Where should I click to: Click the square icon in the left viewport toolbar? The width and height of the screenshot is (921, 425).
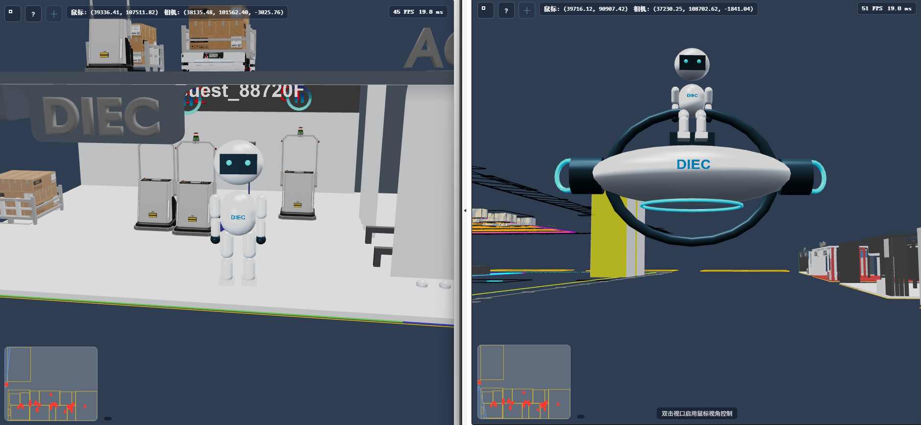13,13
